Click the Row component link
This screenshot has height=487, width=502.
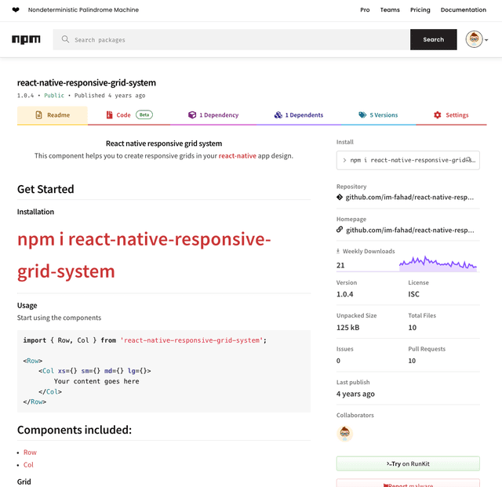pos(30,452)
